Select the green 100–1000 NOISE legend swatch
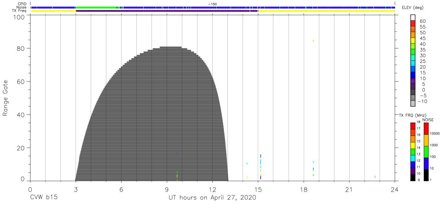The width and height of the screenshot is (444, 205). tap(426, 152)
